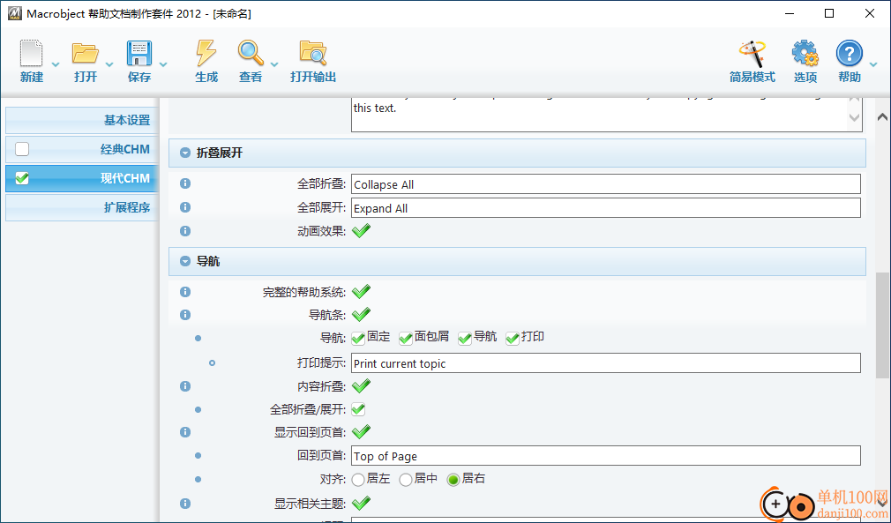The image size is (891, 523).
Task: Open dropdown arrow next to 查看
Action: point(274,64)
